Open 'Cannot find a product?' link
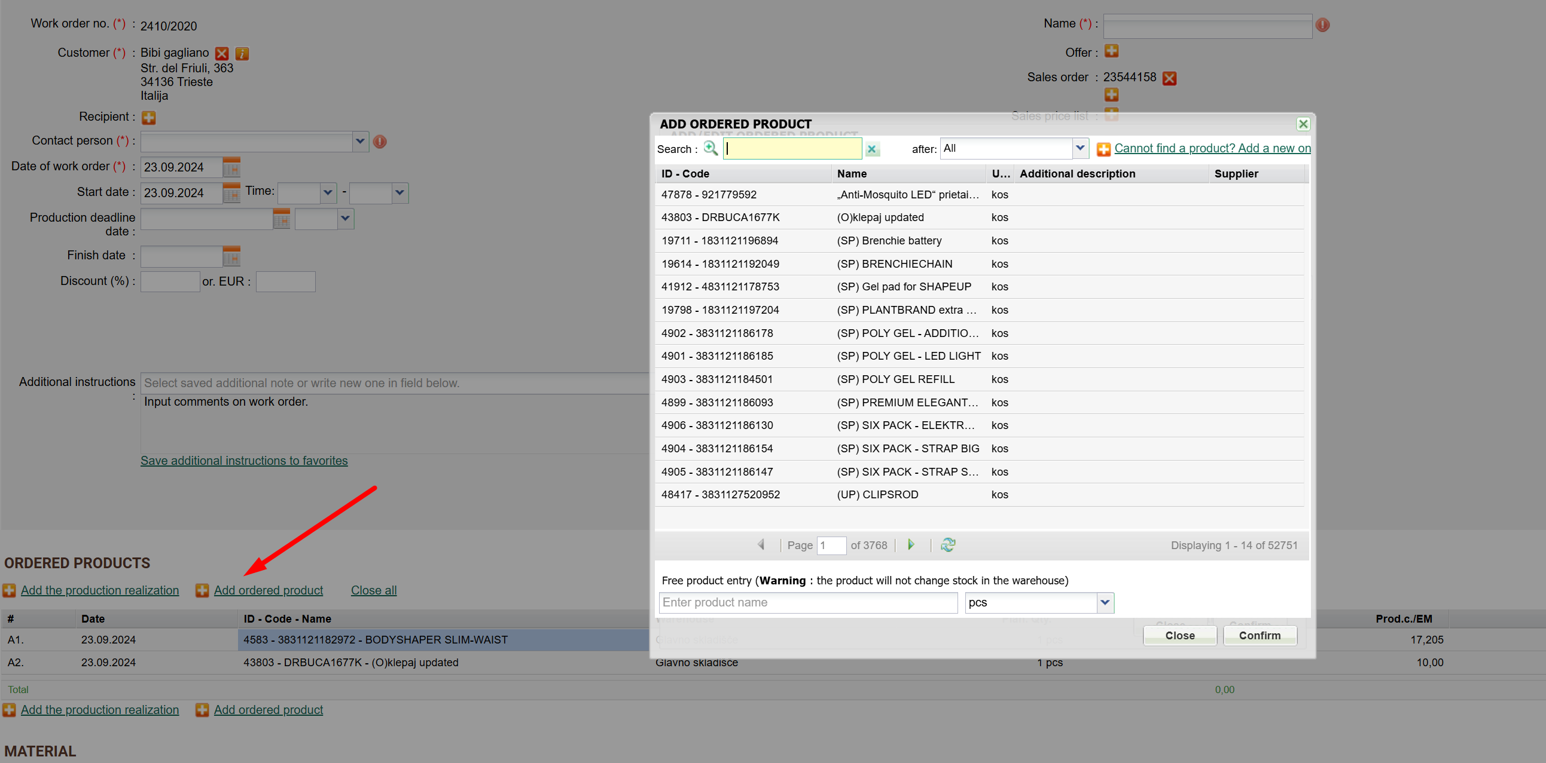The height and width of the screenshot is (763, 1546). click(x=1212, y=148)
